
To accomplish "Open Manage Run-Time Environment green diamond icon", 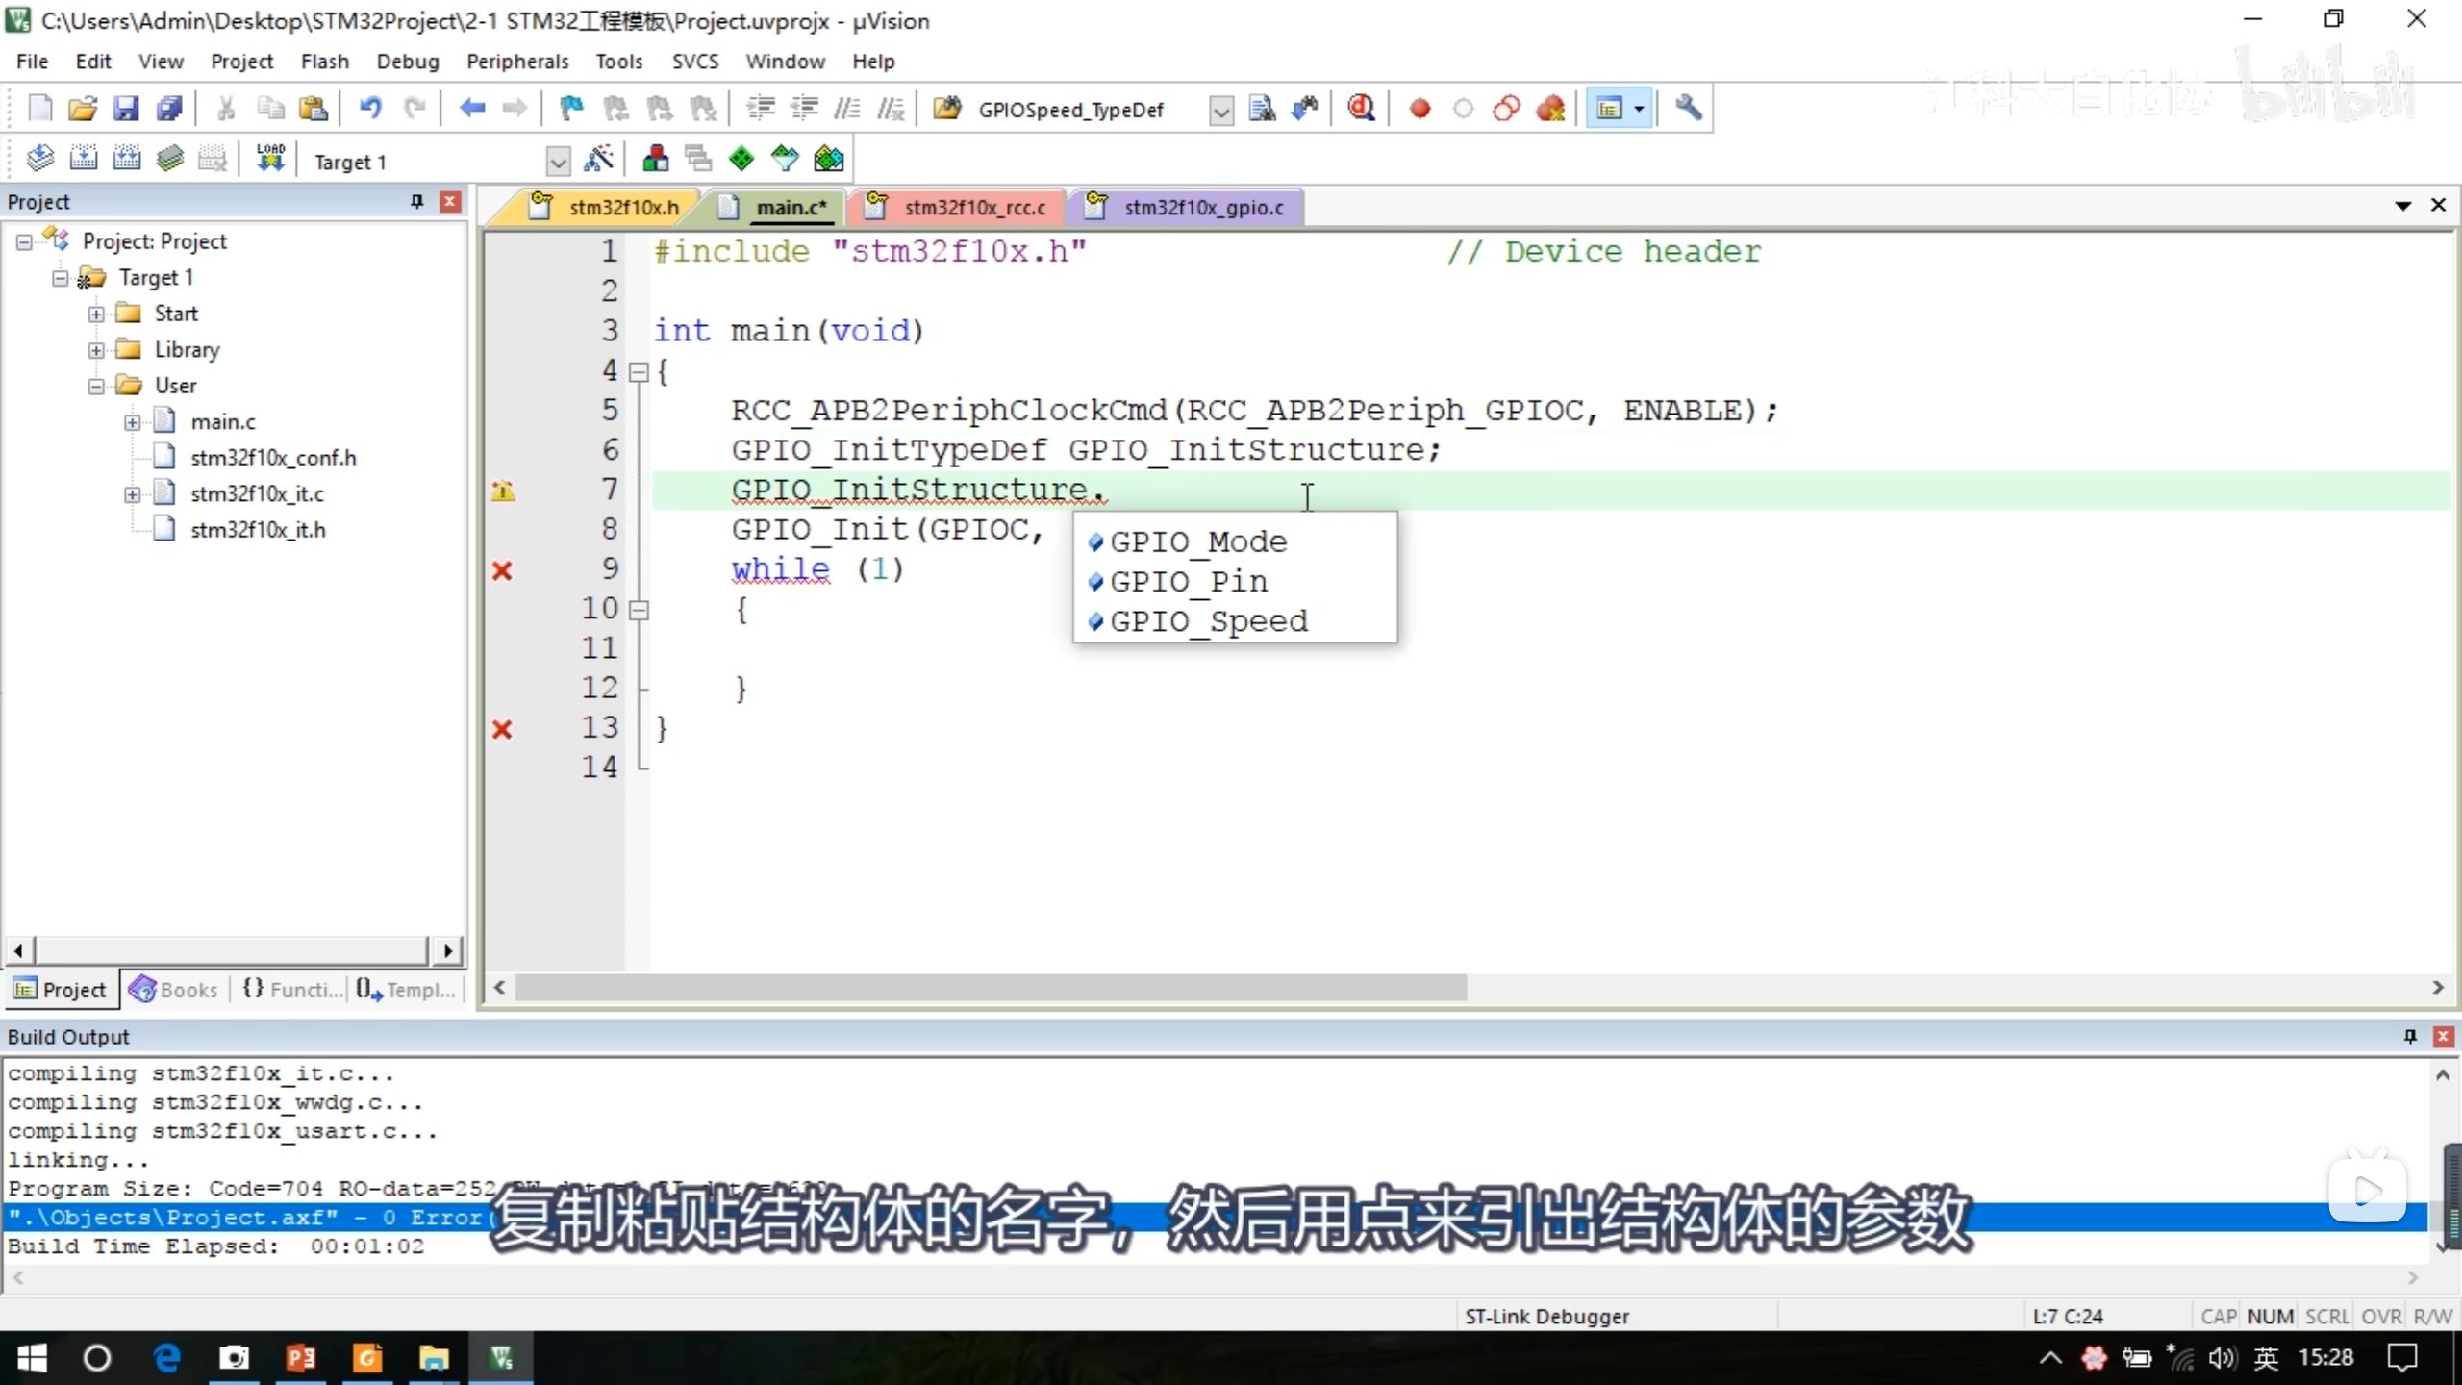I will pos(741,160).
